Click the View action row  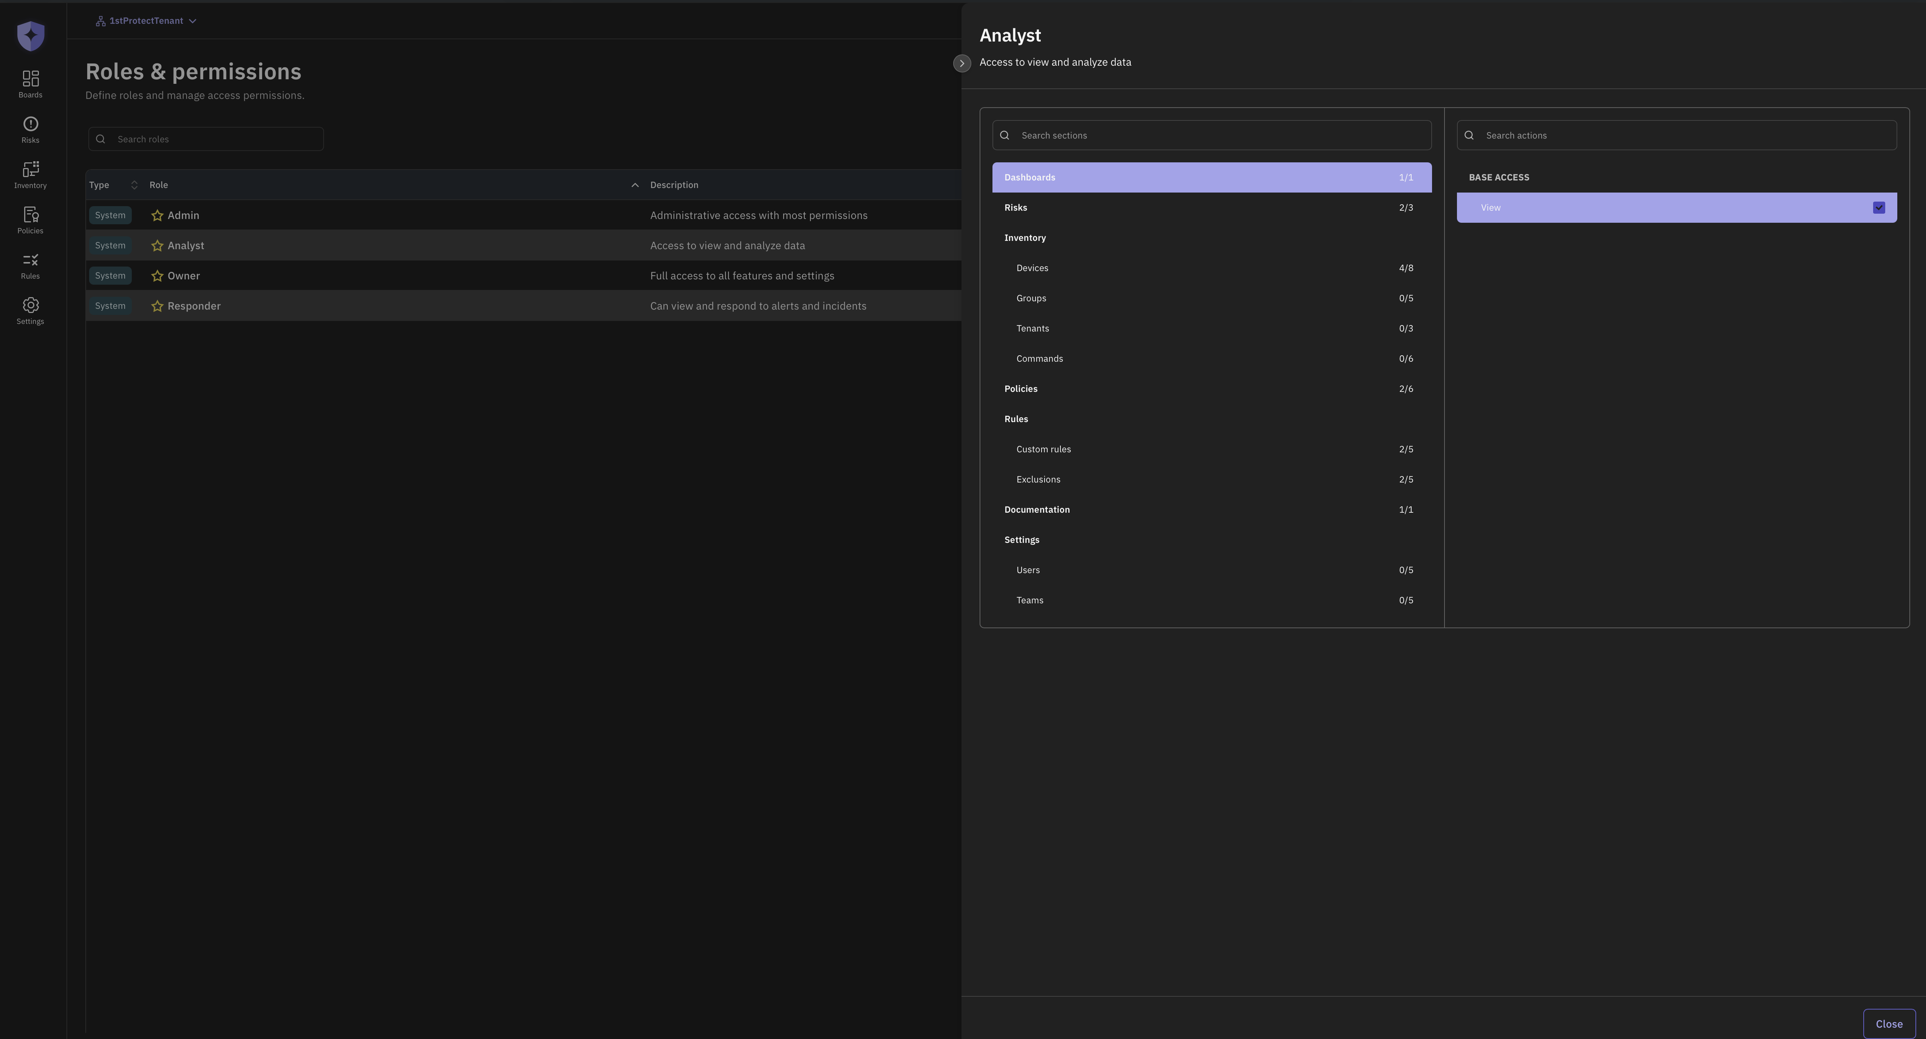[1676, 208]
